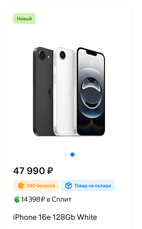Open the "240 бонусов" label text

(x=41, y=186)
